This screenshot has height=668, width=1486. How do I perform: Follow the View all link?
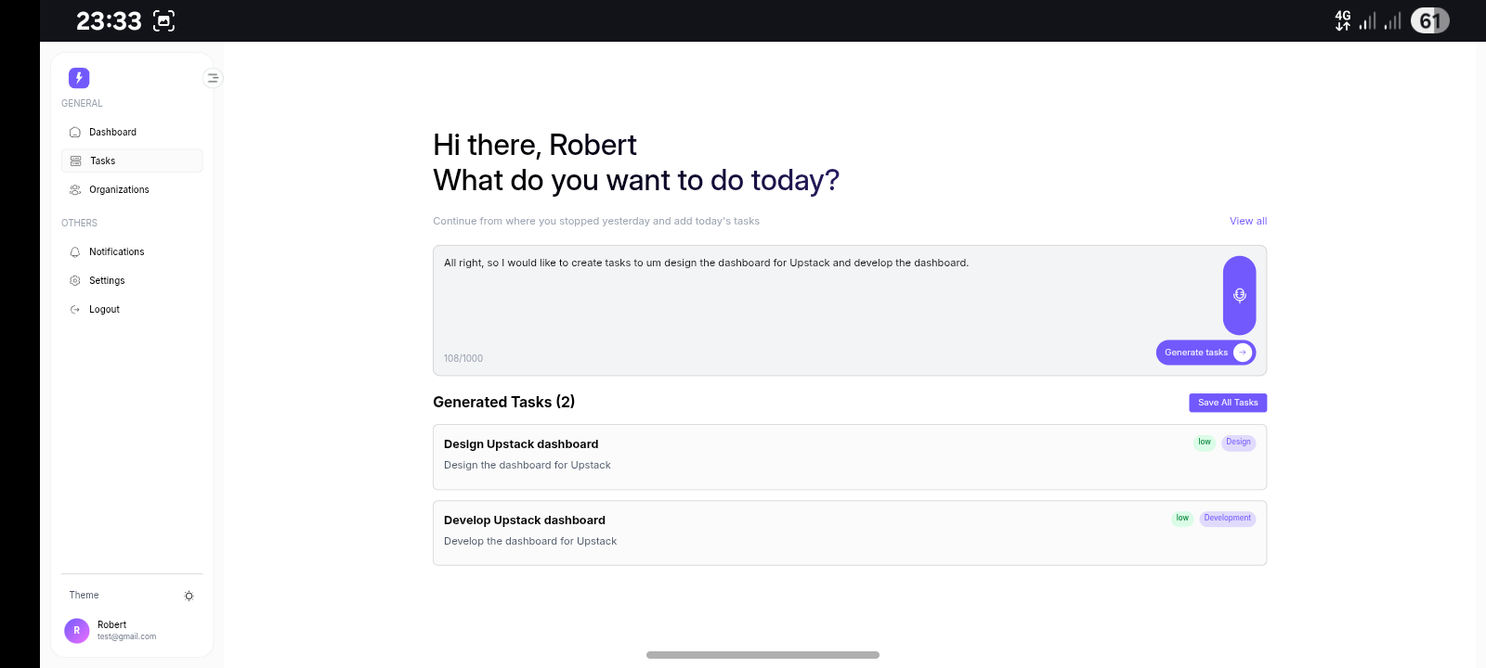1248,221
